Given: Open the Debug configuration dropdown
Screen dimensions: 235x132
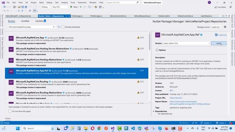Looking at the screenshot, I should click(x=46, y=7).
